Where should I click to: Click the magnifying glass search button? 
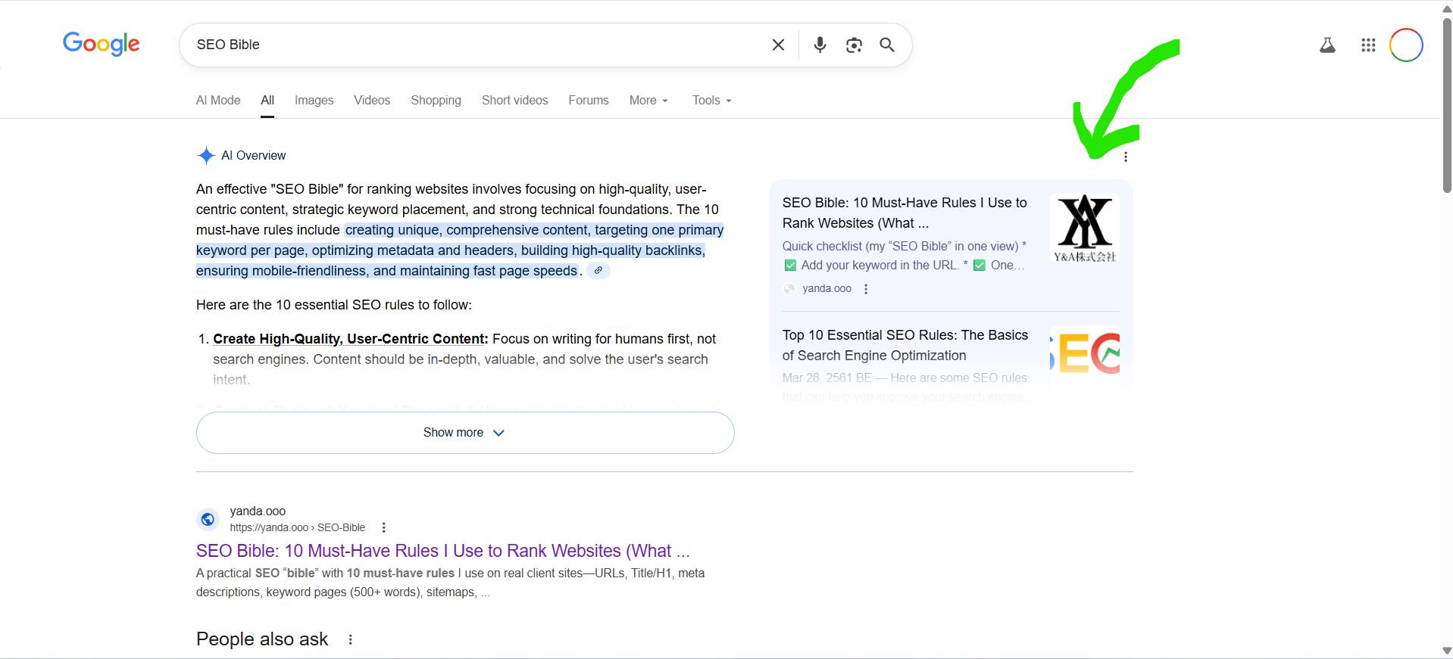(887, 45)
